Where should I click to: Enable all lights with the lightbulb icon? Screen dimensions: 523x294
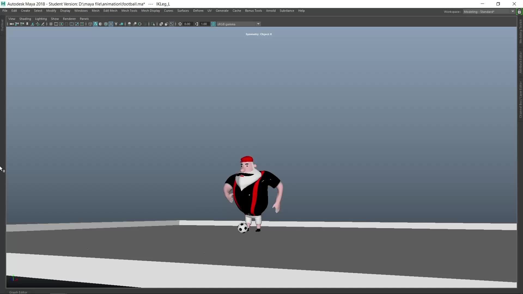tap(116, 24)
